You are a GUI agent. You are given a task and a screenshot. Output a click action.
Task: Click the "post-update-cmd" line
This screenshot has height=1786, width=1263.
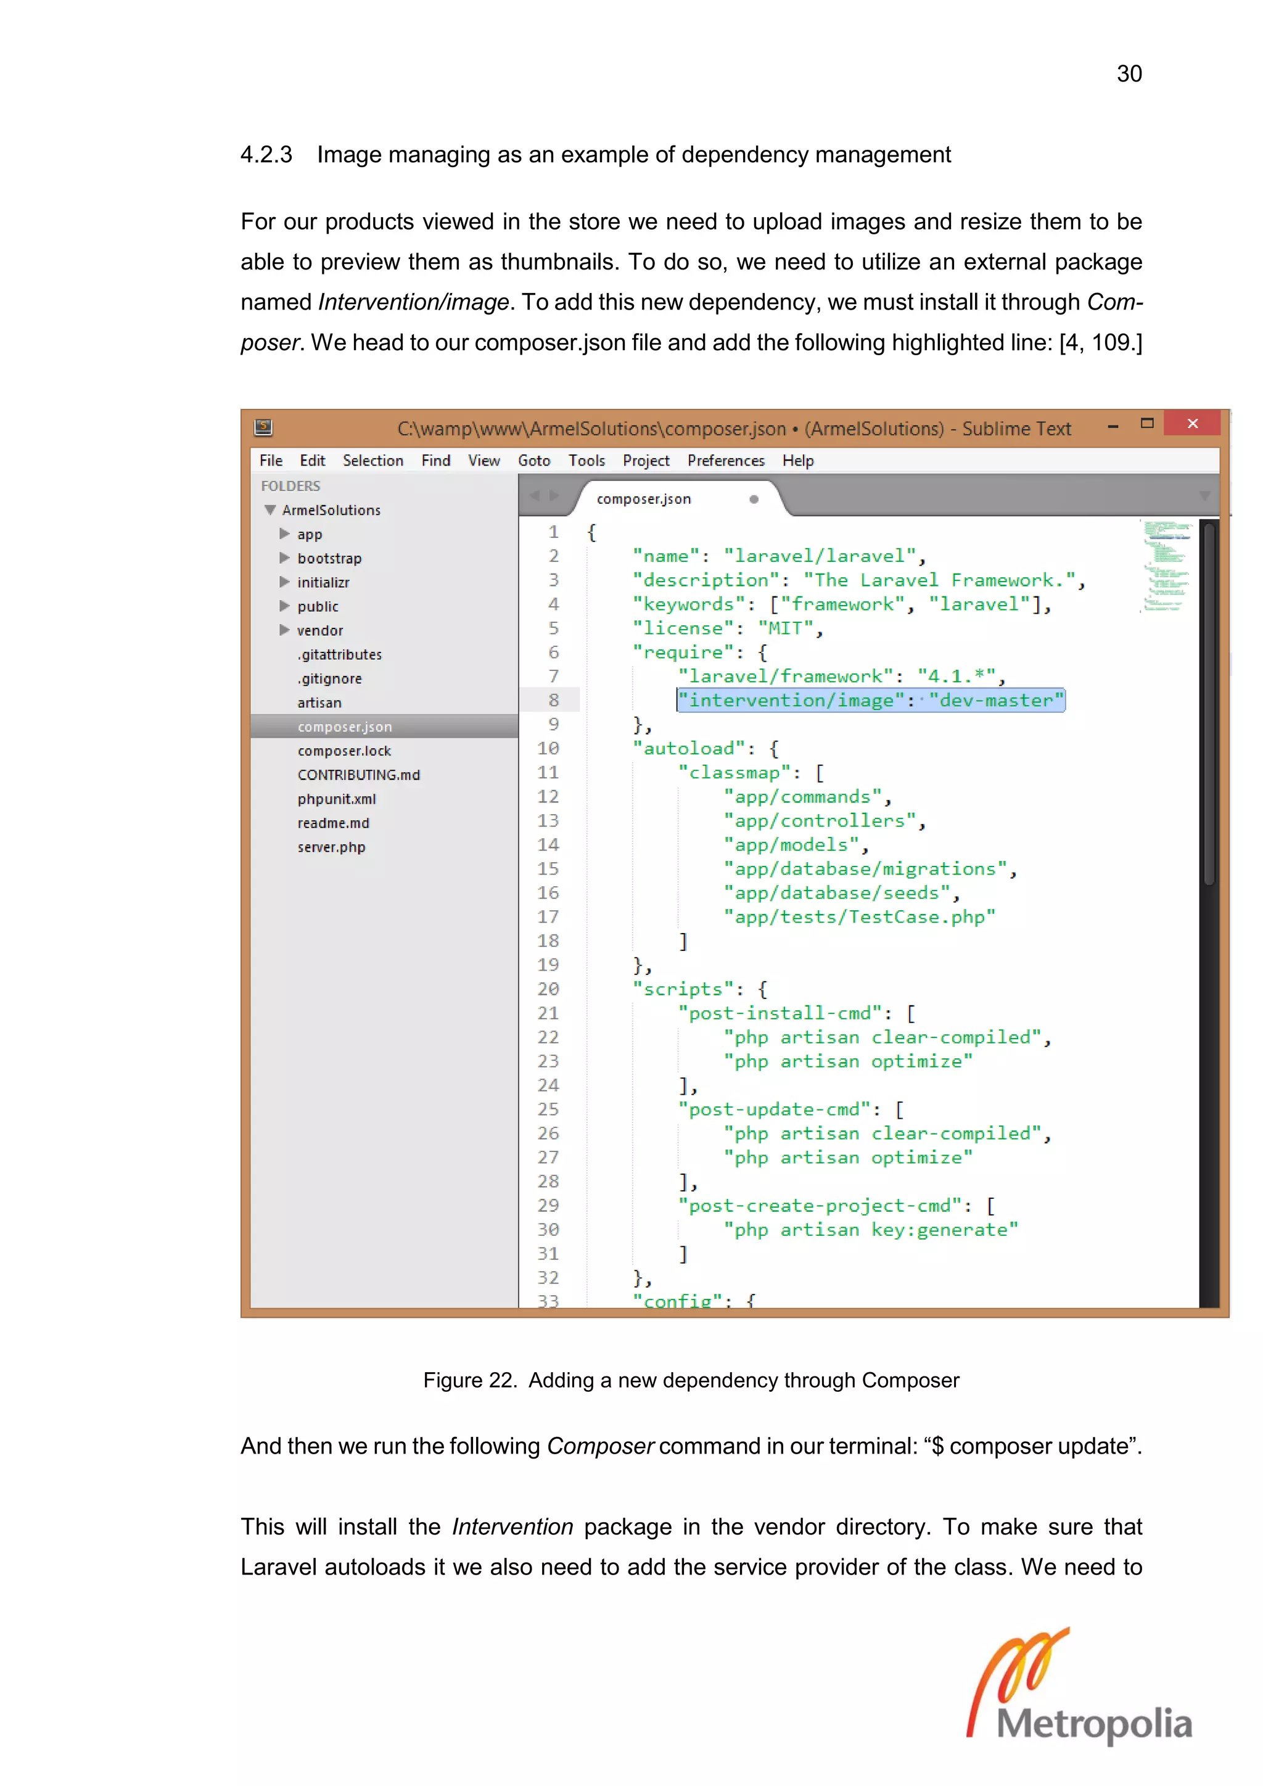point(791,1109)
